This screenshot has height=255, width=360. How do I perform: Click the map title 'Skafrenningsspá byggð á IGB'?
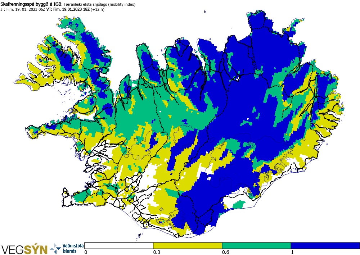pos(31,4)
